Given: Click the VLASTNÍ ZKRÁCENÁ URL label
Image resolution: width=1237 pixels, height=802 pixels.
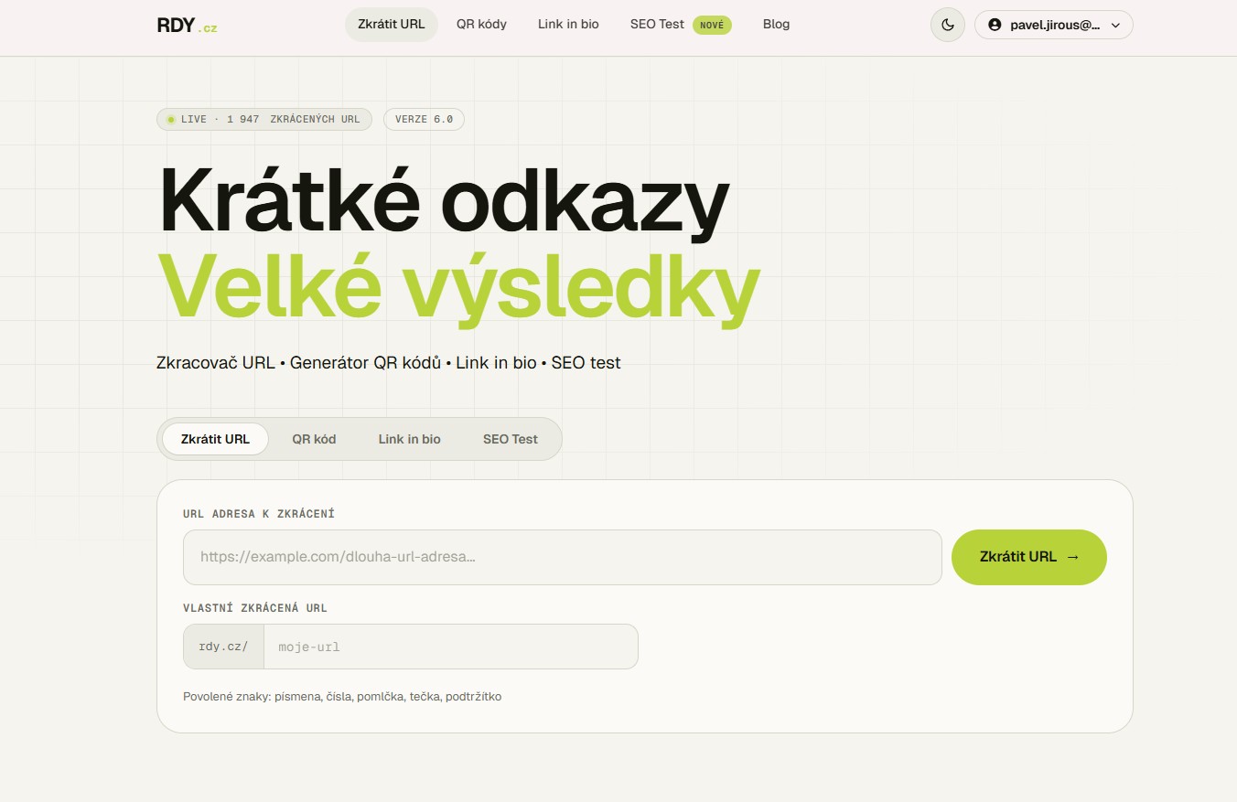Looking at the screenshot, I should point(255,608).
